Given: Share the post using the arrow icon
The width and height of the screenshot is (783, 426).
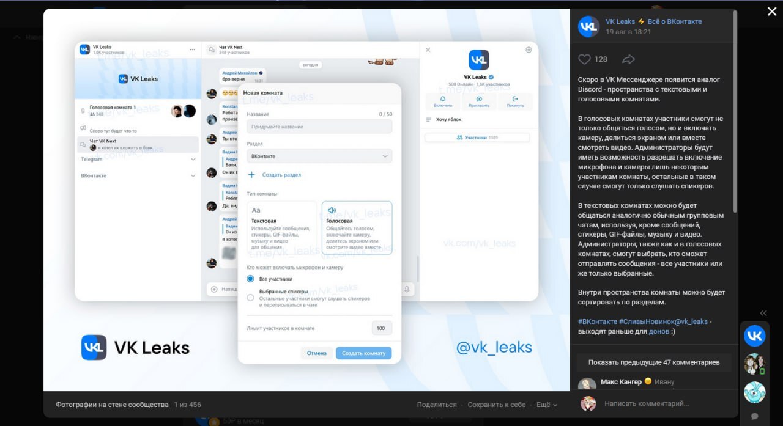Looking at the screenshot, I should (628, 59).
